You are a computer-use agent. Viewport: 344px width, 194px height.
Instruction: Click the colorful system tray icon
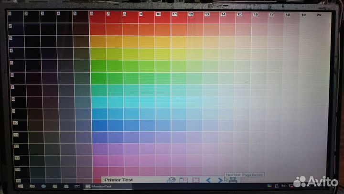click(x=269, y=185)
